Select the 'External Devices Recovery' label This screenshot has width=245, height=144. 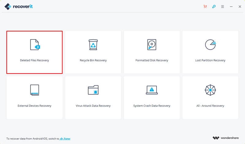pyautogui.click(x=35, y=106)
